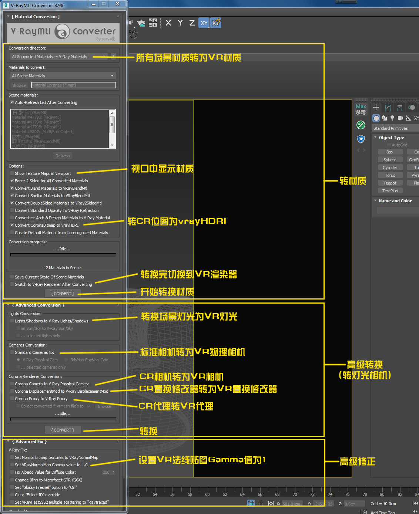Click the Cylinder object type button
Image resolution: width=419 pixels, height=514 pixels.
point(390,168)
